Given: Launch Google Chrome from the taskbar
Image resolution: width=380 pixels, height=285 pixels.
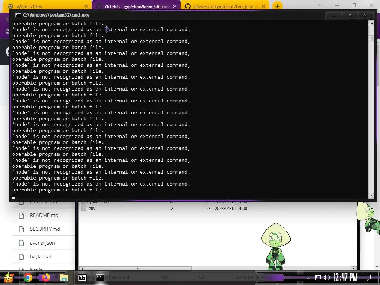Looking at the screenshot, I should (27, 278).
